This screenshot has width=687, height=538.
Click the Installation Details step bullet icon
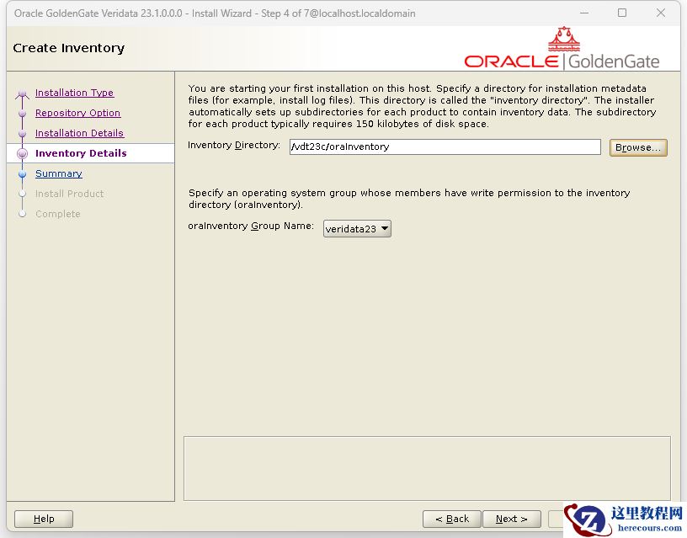click(23, 134)
